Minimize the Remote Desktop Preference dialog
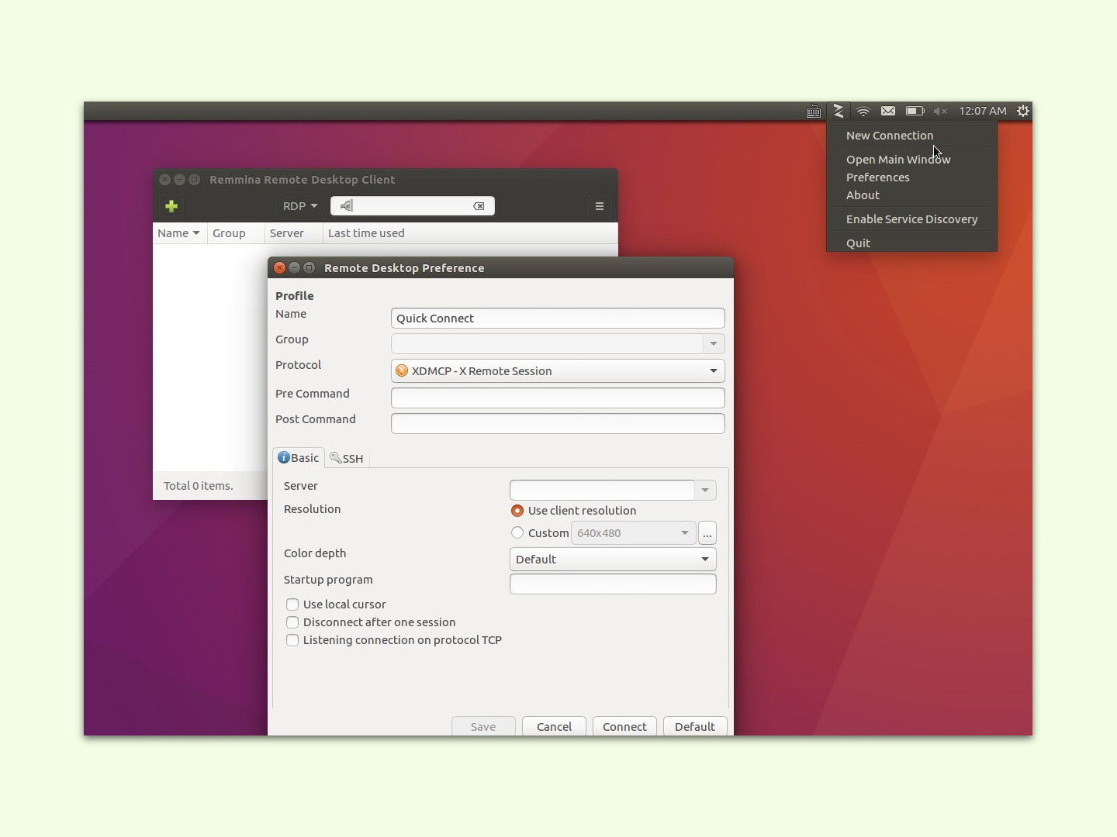Image resolution: width=1117 pixels, height=837 pixels. click(x=295, y=267)
